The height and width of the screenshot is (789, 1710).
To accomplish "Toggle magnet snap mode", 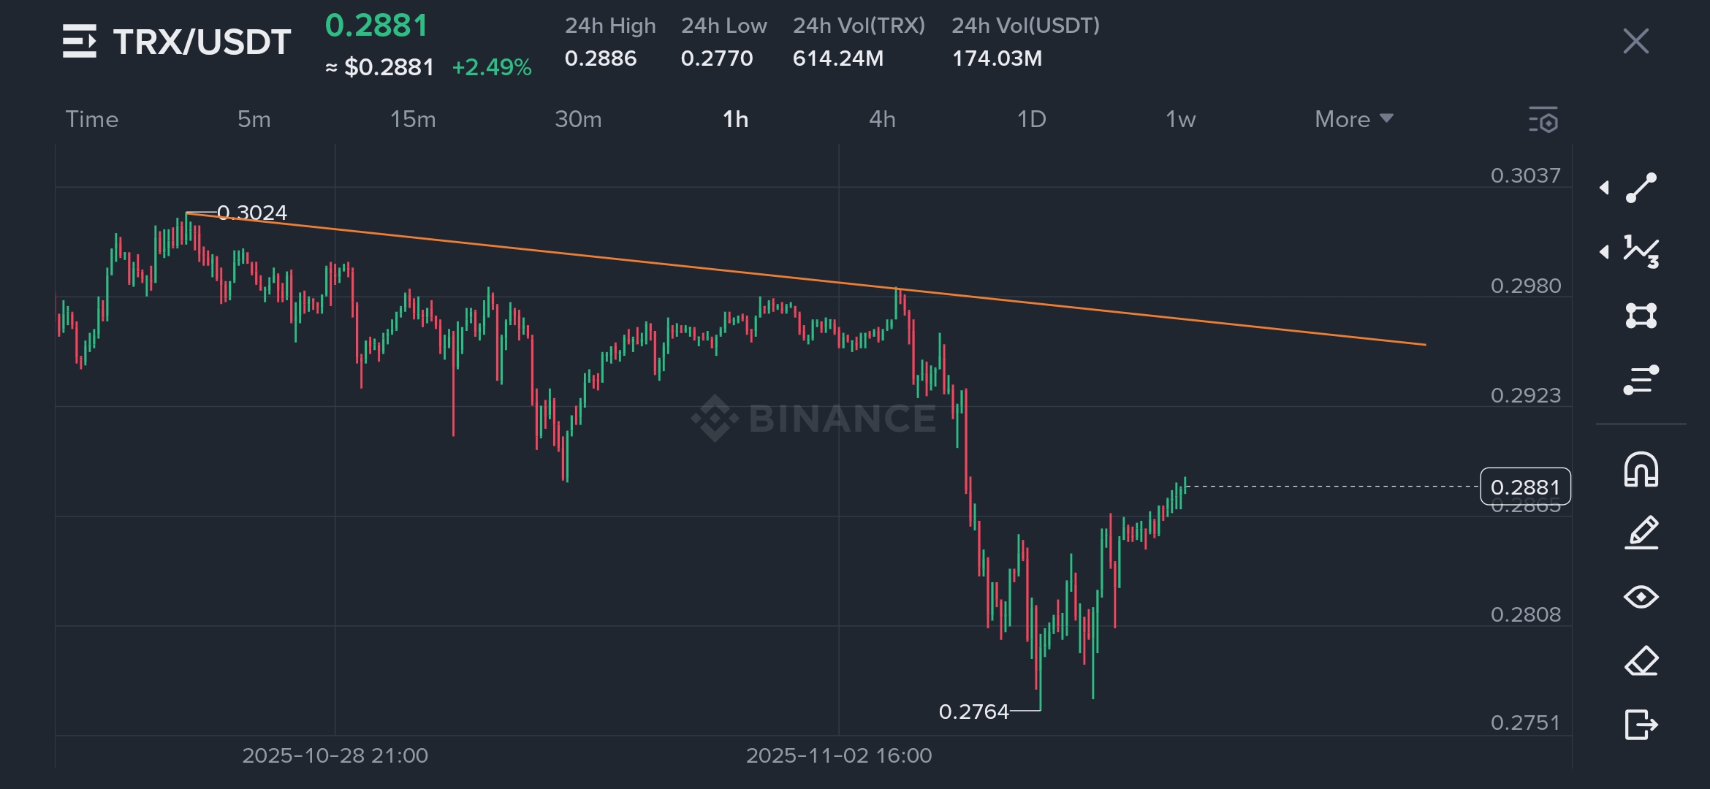I will 1641,469.
